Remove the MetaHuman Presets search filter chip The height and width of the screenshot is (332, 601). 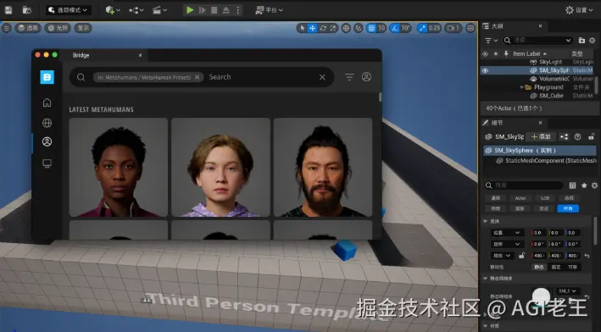pos(197,77)
